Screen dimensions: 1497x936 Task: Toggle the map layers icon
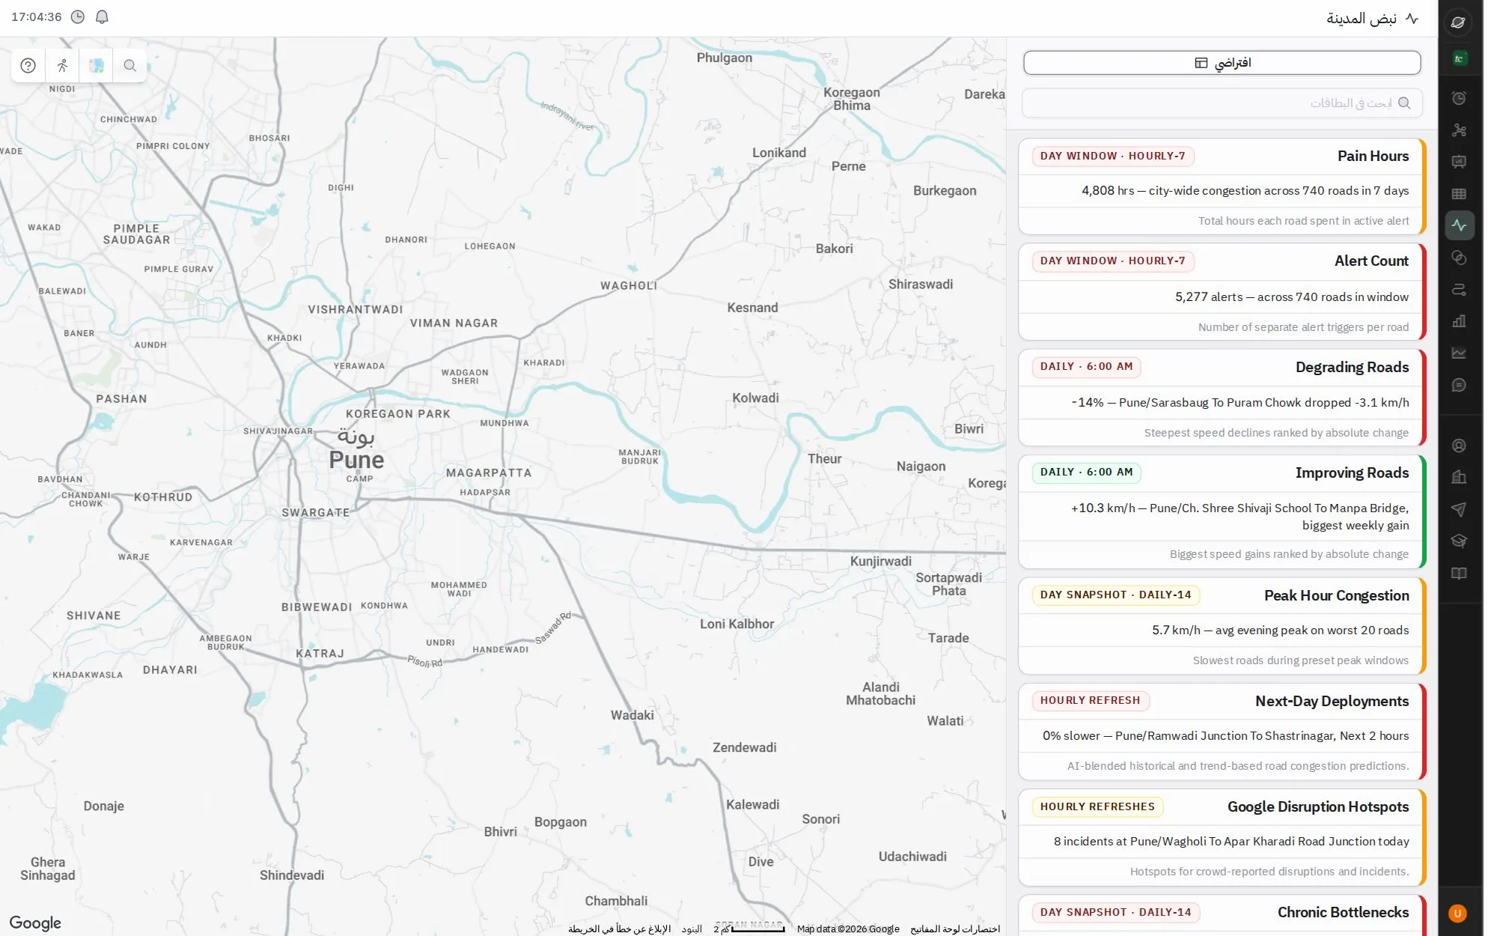coord(96,65)
